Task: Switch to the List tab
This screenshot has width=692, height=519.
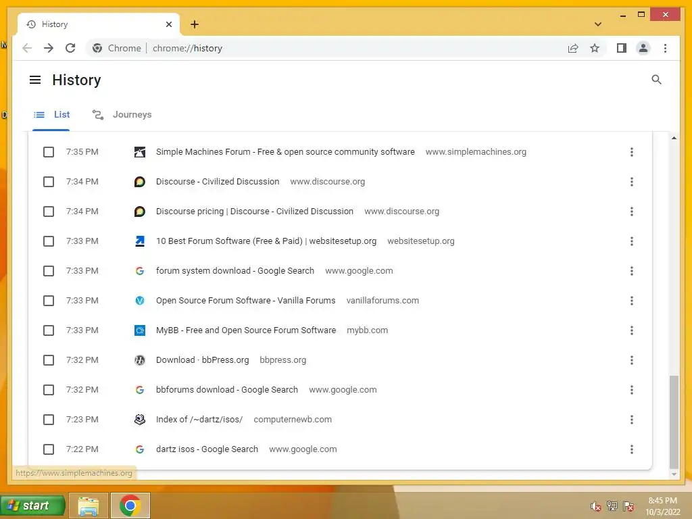Action: 51,115
